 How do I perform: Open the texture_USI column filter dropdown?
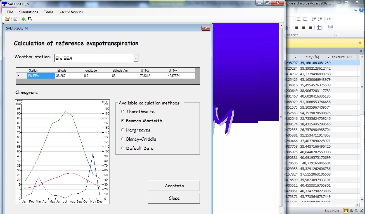[x=355, y=57]
